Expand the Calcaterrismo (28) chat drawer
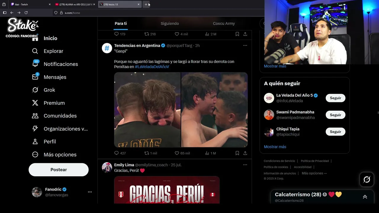Screen dimensions: 379x213 point(365,197)
